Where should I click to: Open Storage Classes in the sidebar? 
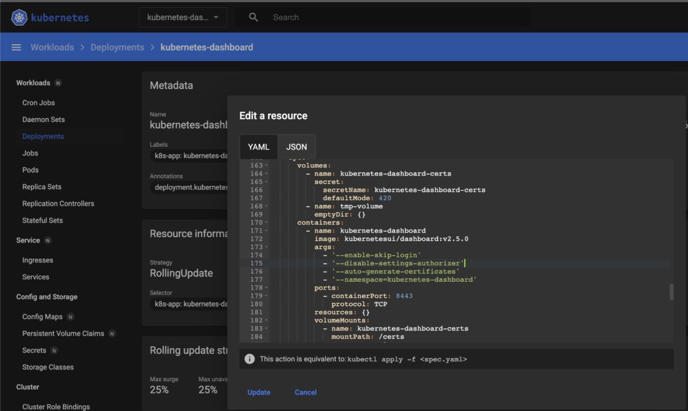pos(48,367)
